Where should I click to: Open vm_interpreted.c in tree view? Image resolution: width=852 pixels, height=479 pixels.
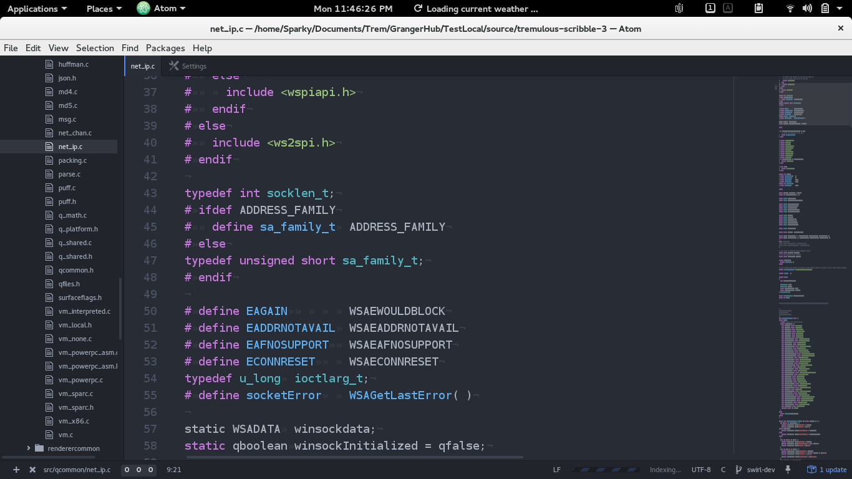tap(84, 311)
